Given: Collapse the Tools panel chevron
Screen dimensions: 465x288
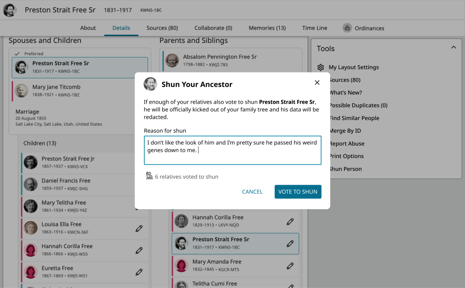Looking at the screenshot, I should tap(453, 48).
